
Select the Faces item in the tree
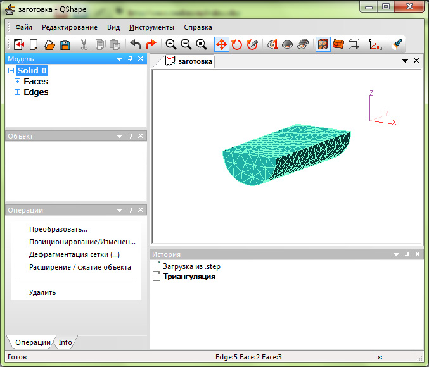coord(35,82)
